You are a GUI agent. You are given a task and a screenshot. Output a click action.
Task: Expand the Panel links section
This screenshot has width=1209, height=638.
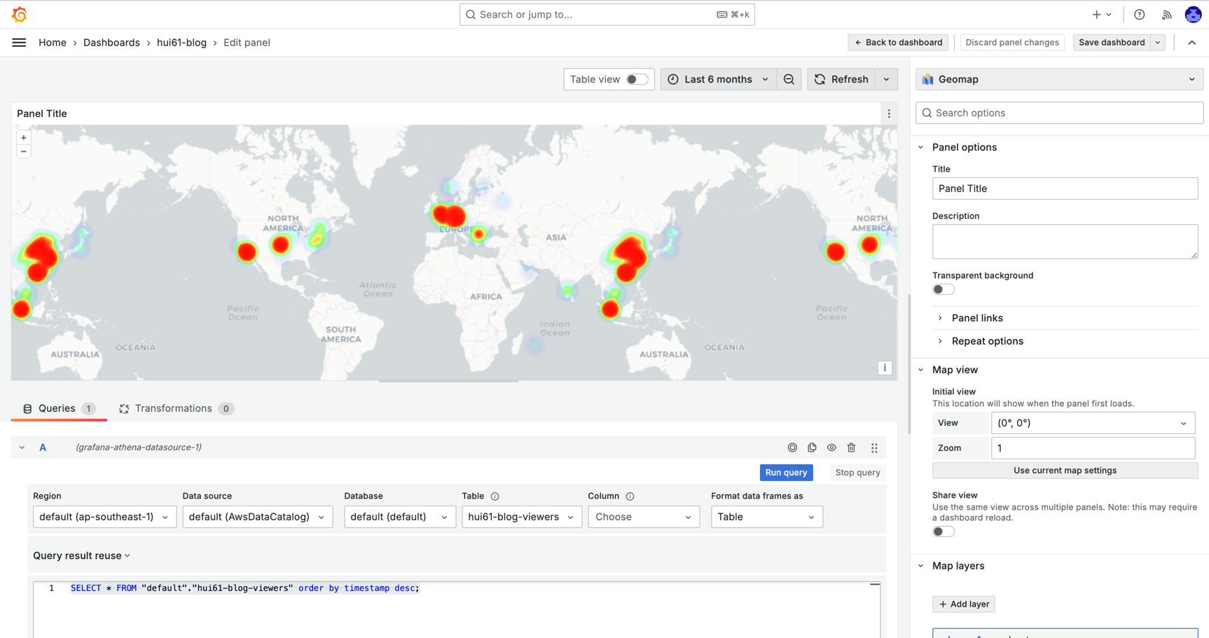[976, 318]
